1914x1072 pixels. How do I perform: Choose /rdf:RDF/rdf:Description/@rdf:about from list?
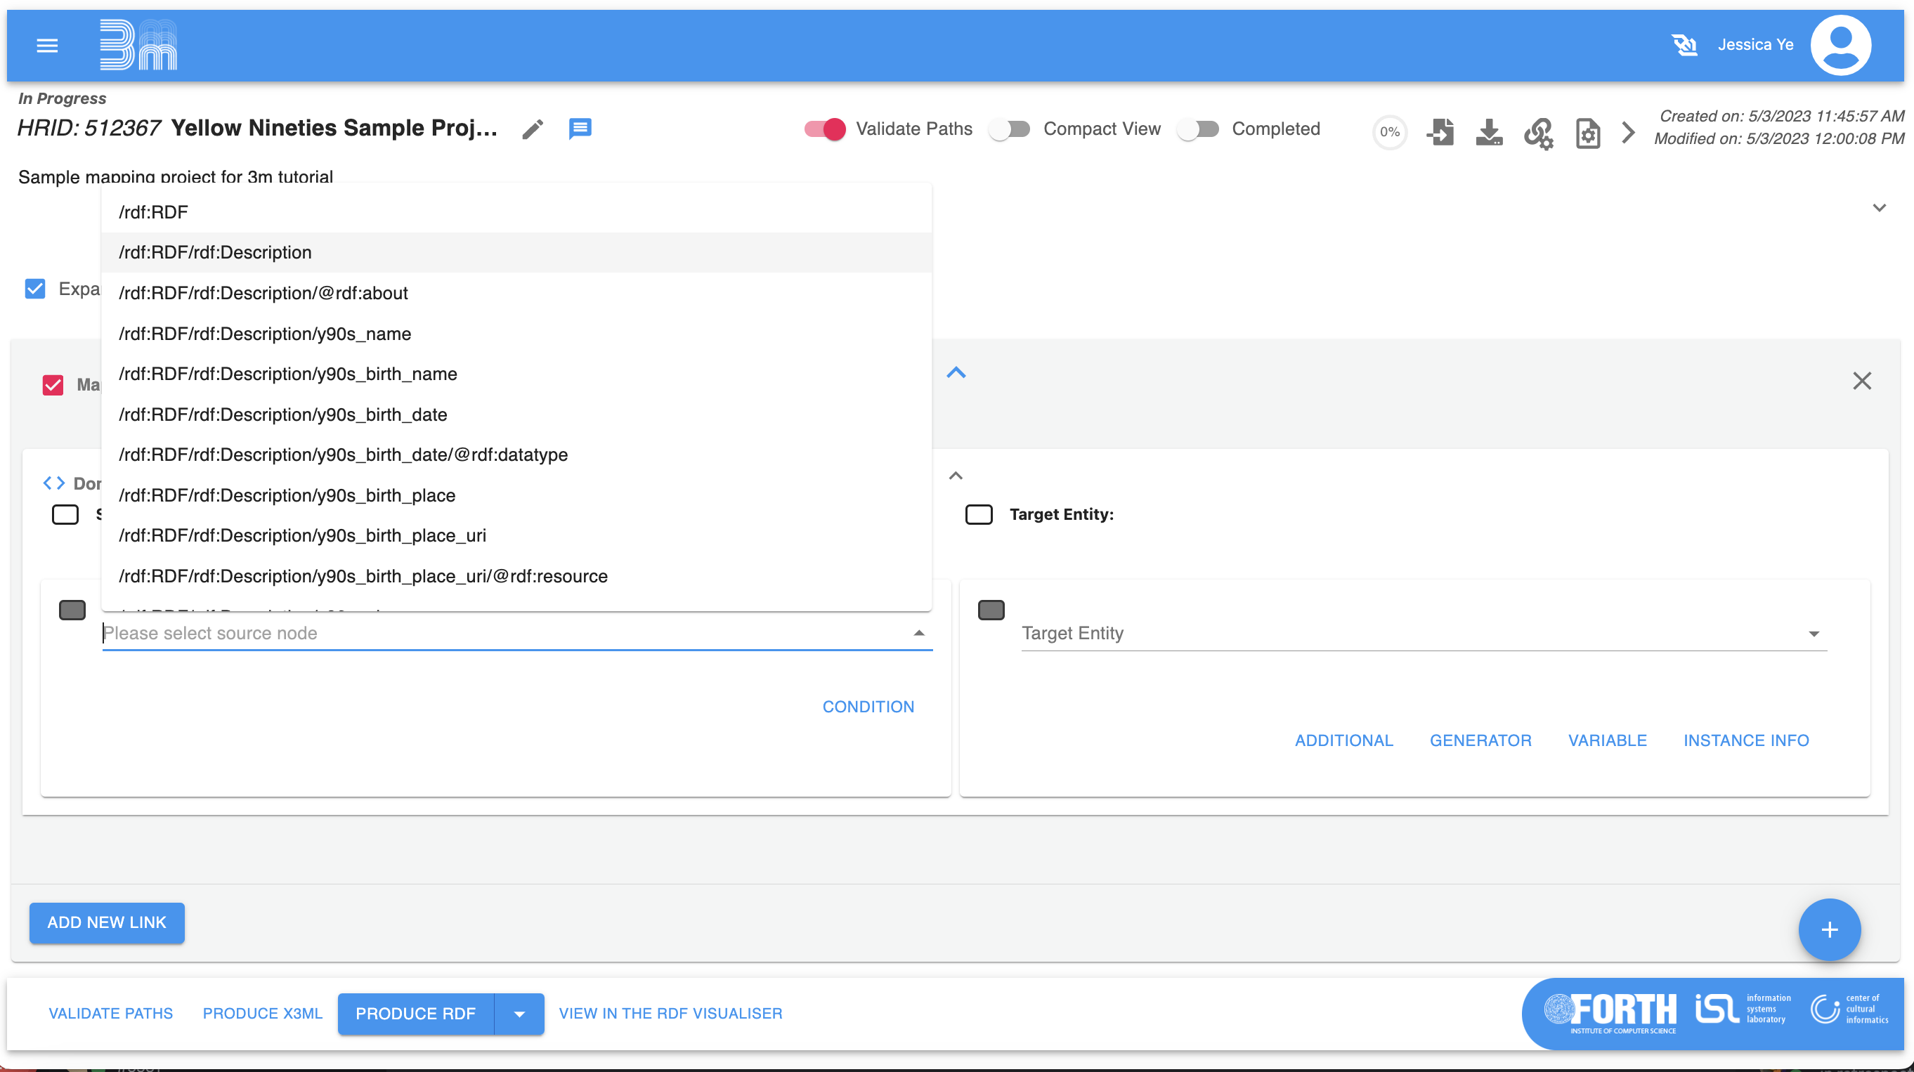263,293
